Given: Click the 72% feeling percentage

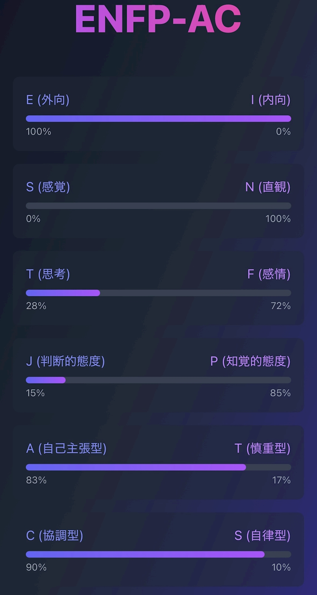Looking at the screenshot, I should point(280,306).
